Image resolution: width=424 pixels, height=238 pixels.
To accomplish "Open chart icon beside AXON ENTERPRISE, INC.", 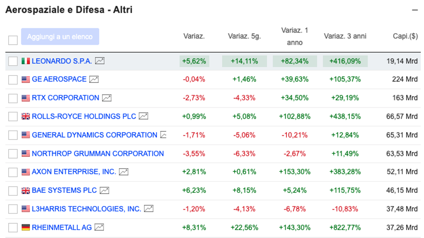I will [x=124, y=172].
